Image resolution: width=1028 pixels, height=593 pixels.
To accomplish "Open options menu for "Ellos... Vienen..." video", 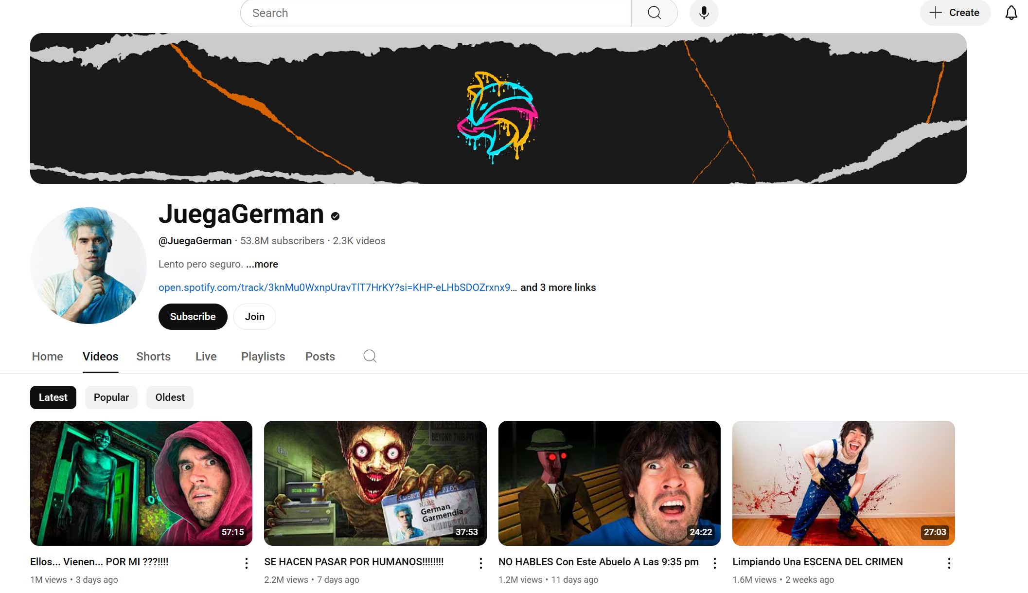I will coord(247,563).
